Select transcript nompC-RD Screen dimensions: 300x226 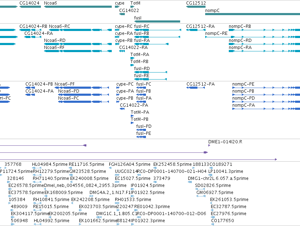coord(264,44)
